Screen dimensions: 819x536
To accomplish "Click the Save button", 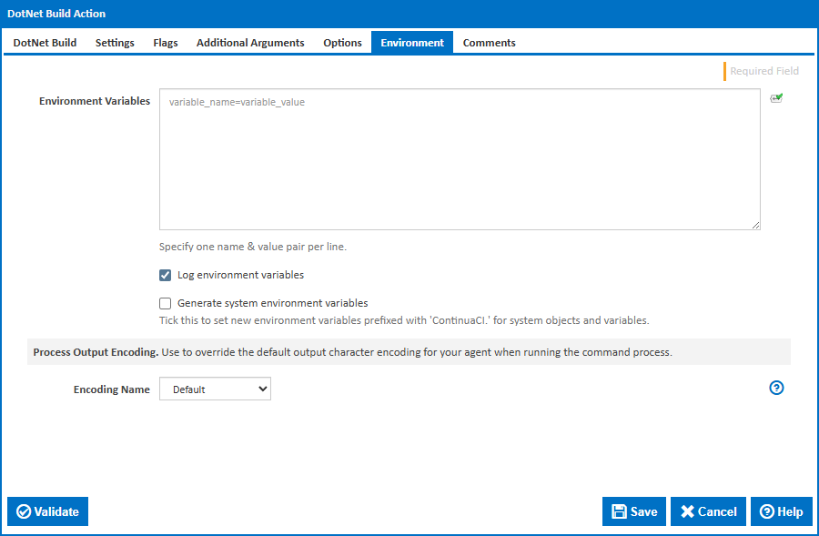I will [x=634, y=511].
